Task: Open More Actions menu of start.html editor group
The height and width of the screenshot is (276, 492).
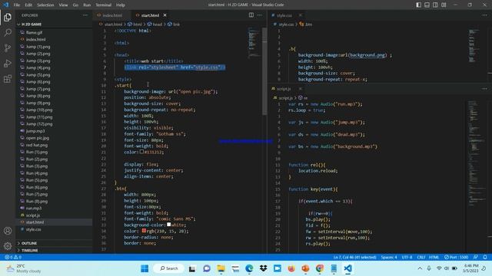Action: (x=260, y=15)
